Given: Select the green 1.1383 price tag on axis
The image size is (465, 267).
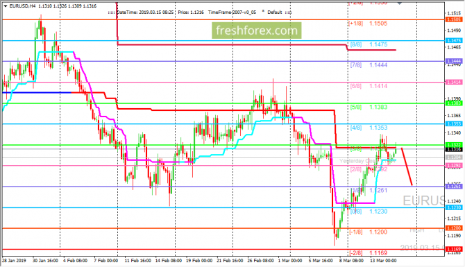Looking at the screenshot, I should 454,103.
